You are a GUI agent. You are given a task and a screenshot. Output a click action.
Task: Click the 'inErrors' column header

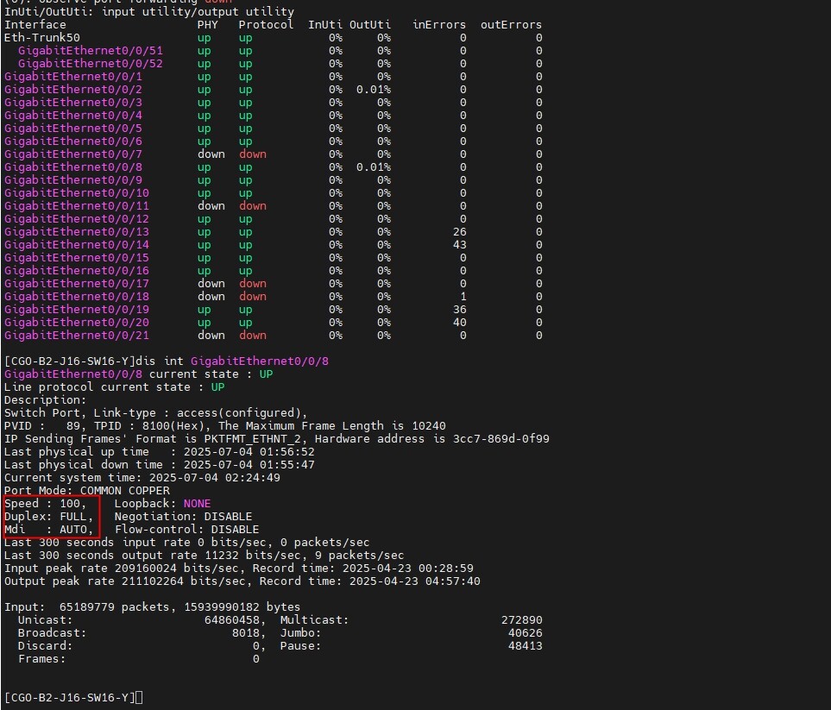pos(439,25)
